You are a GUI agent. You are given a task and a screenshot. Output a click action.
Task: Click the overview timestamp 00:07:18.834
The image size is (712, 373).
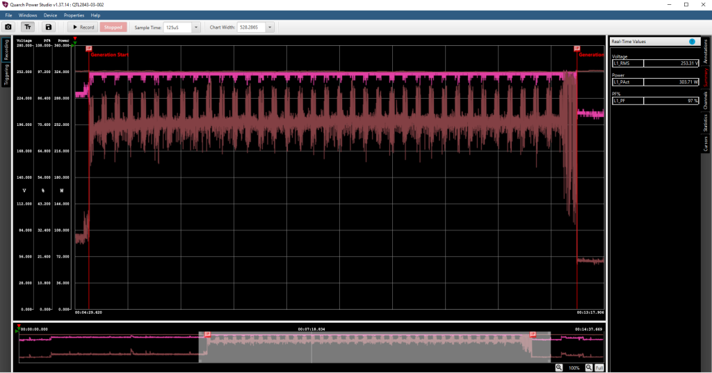[x=311, y=329]
